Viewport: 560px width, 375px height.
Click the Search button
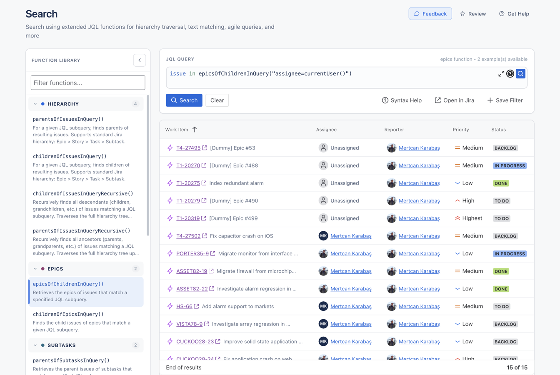184,100
